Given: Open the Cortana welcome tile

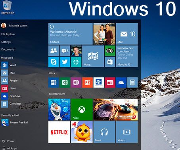Looking at the screenshot, I should pyautogui.click(x=71, y=34).
